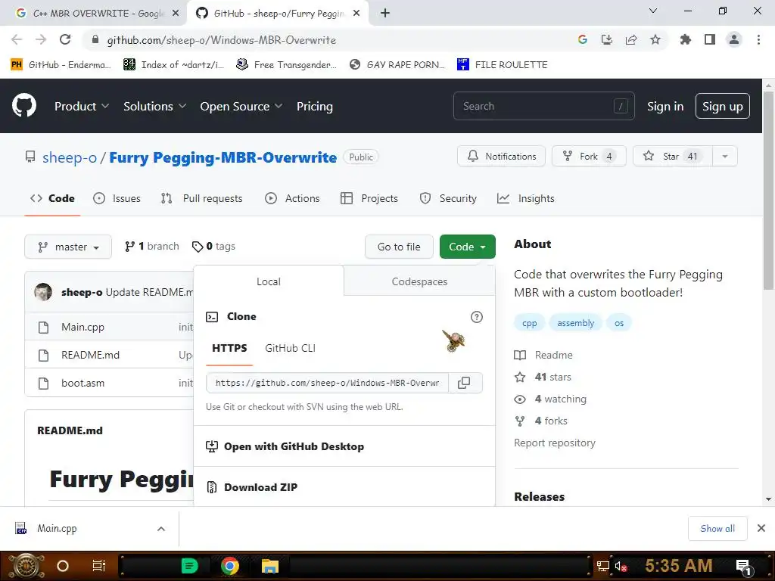Click the assembly topic tag
Screen dimensions: 775x581
pos(575,323)
